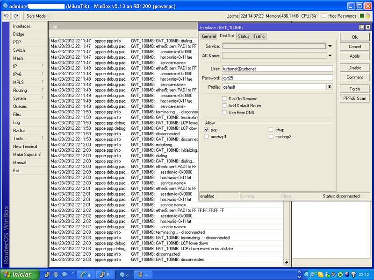Click the Apply button
The image size is (374, 280).
point(355,56)
